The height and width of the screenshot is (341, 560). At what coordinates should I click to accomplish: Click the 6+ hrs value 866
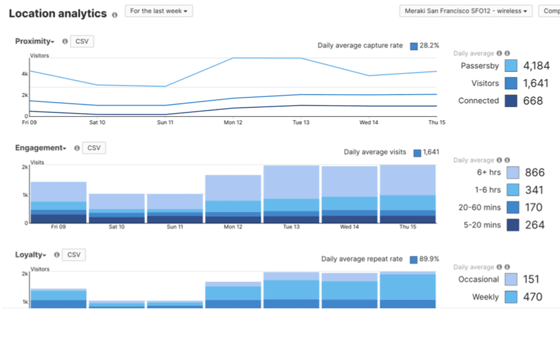(535, 173)
